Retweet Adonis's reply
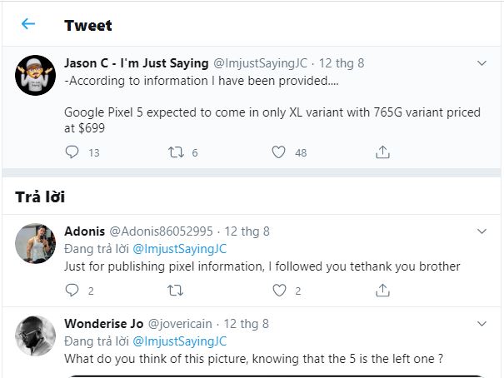The height and width of the screenshot is (378, 504). pos(176,291)
